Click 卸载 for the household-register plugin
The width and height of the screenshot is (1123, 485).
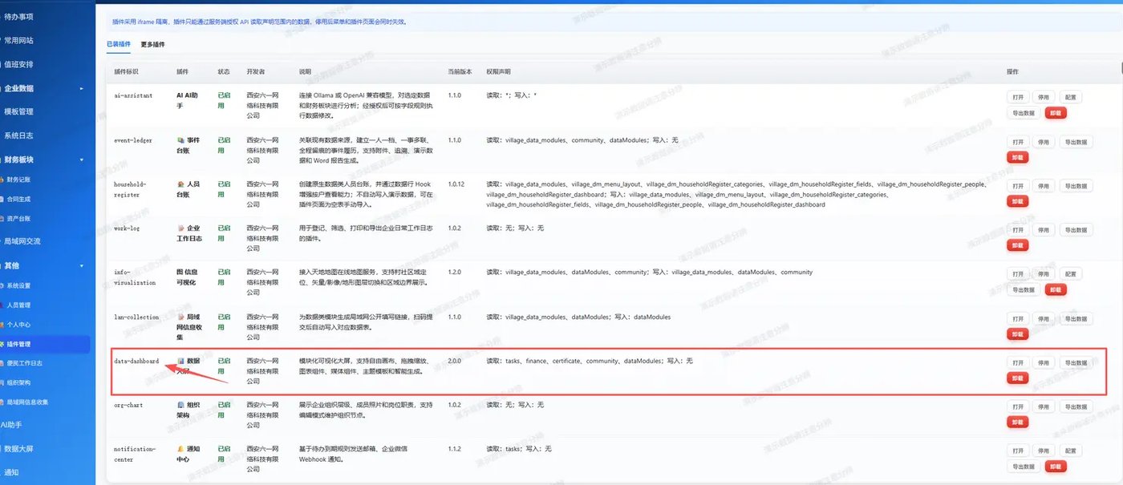1018,202
